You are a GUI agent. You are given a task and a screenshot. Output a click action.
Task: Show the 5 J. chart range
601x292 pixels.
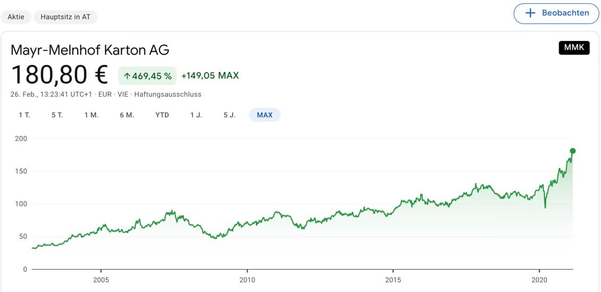pyautogui.click(x=229, y=115)
